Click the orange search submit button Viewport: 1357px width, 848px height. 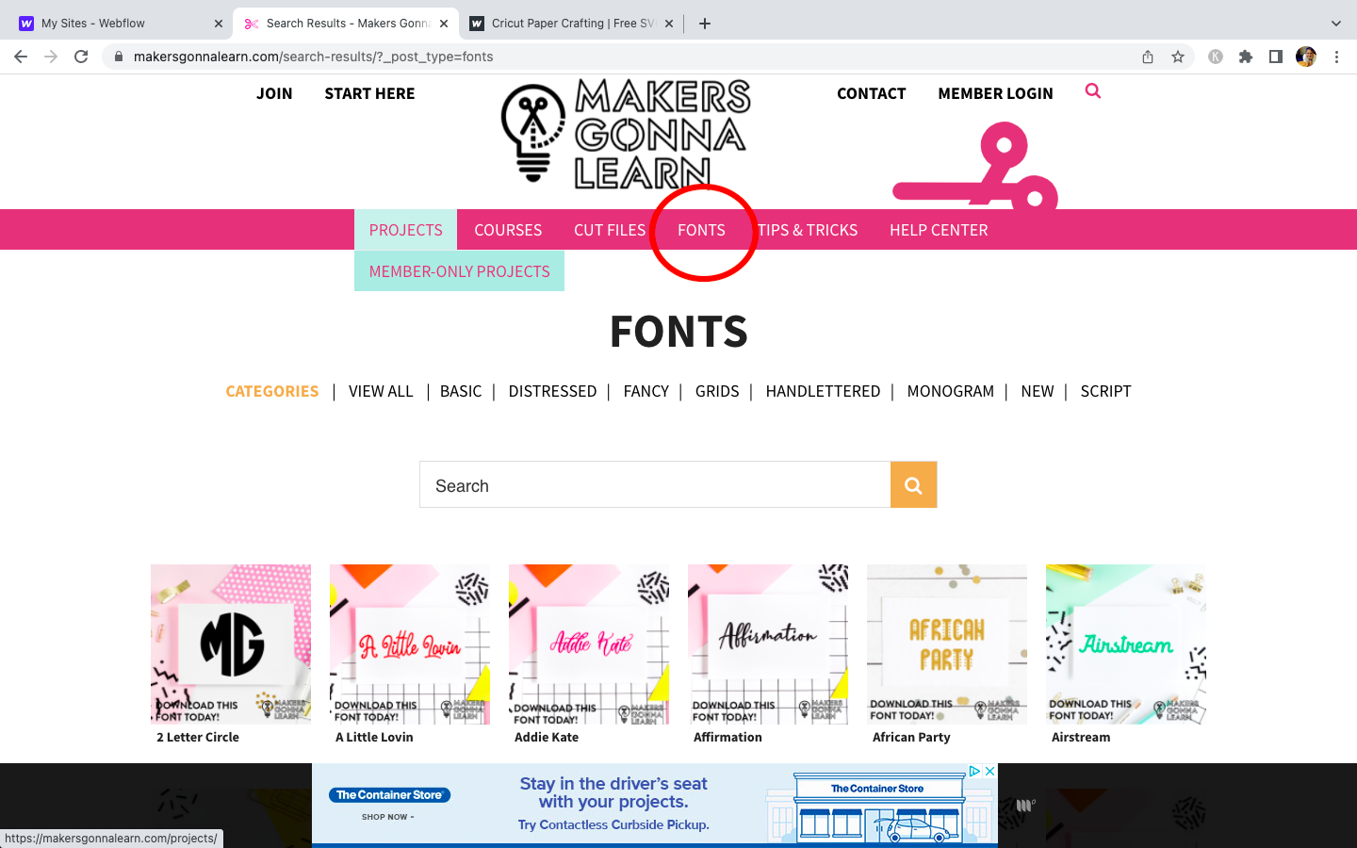(x=913, y=484)
